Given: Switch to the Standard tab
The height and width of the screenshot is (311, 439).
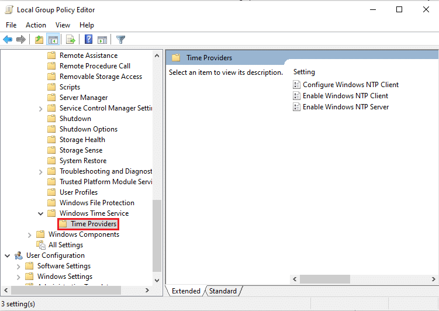Looking at the screenshot, I should 223,291.
